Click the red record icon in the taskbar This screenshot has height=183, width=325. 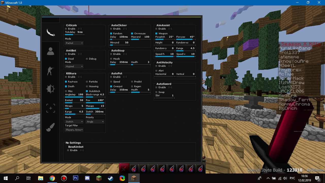point(64,178)
